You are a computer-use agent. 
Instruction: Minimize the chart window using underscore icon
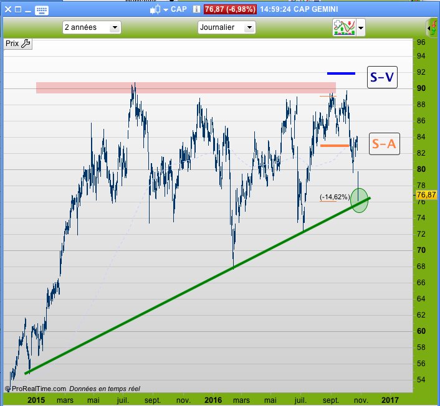point(28,11)
